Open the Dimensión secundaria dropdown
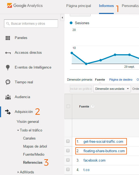 tap(112, 89)
